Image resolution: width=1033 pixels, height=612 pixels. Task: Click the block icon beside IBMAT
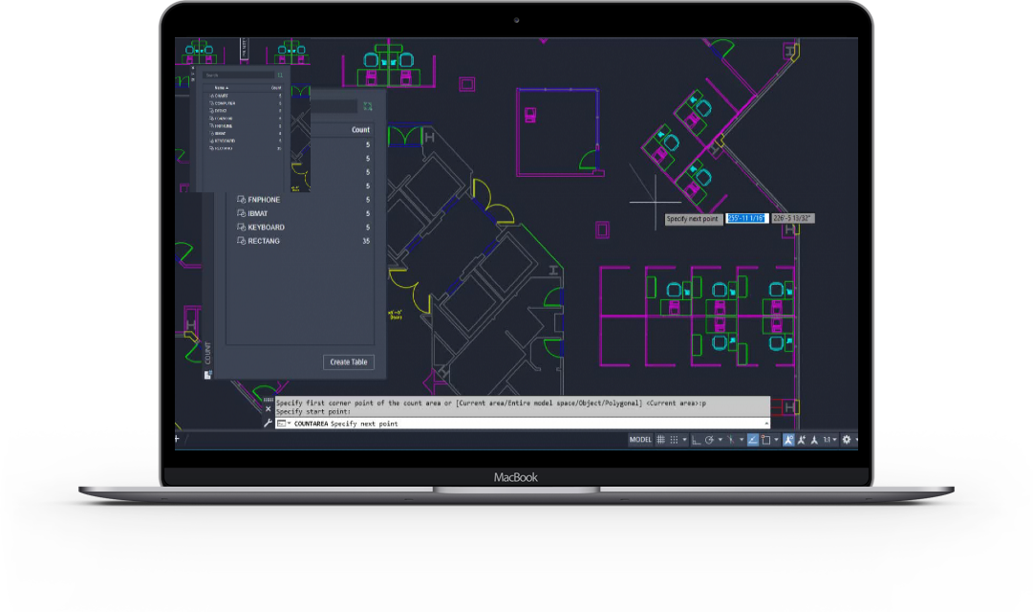point(241,213)
